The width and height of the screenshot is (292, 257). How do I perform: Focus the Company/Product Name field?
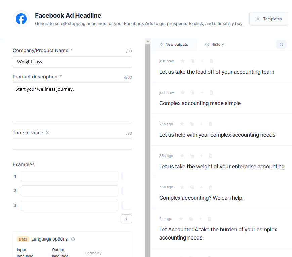pyautogui.click(x=72, y=62)
